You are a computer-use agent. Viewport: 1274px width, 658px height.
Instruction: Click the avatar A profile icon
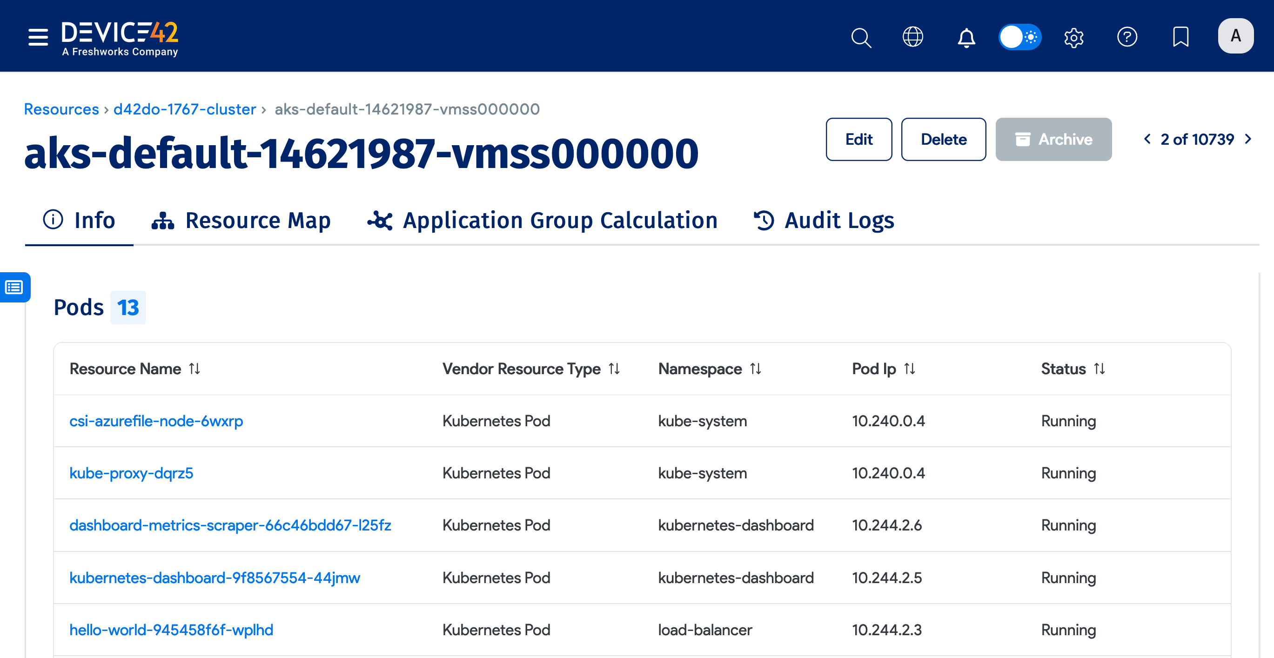[1235, 36]
